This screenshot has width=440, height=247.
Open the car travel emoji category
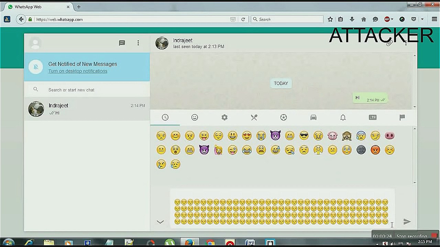[313, 117]
